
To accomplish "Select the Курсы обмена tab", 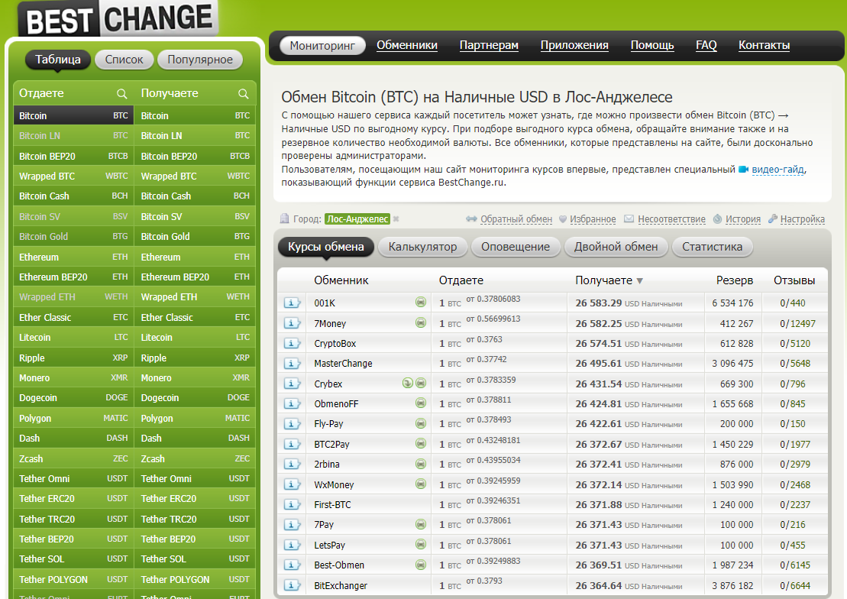I will click(x=325, y=247).
